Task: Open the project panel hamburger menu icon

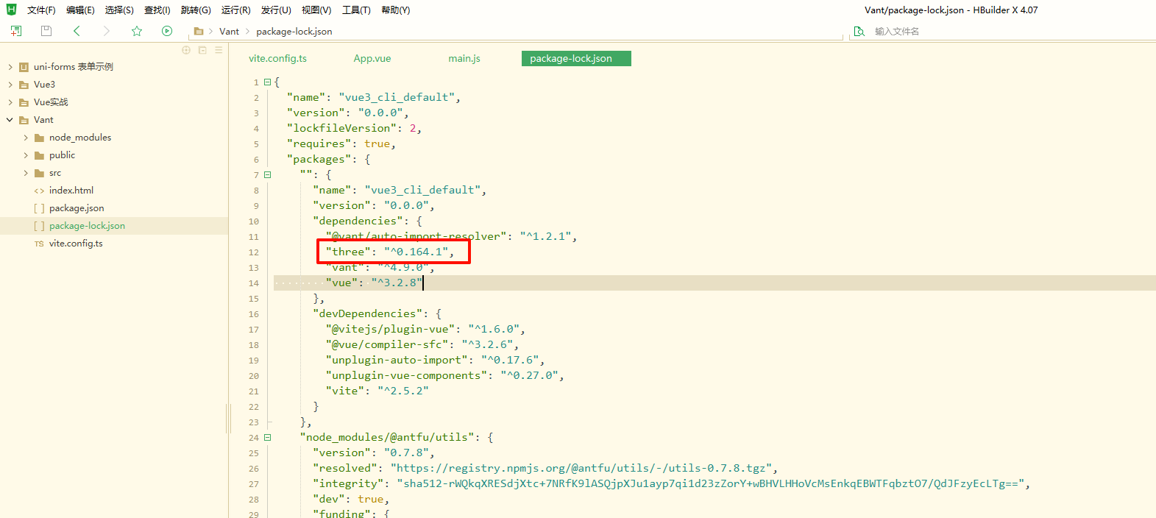Action: click(219, 50)
